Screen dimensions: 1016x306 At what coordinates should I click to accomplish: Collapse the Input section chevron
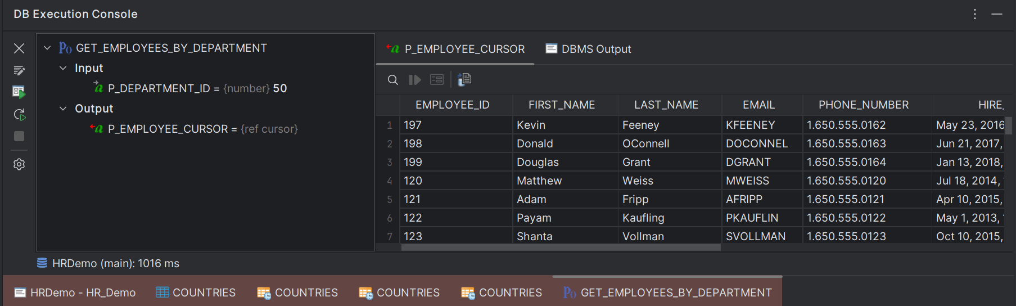pyautogui.click(x=63, y=68)
